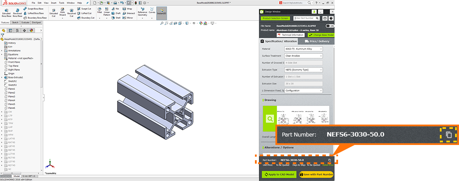Image resolution: width=459 pixels, height=181 pixels.
Task: Click the drawing magnifier zoom button
Action: 270,118
